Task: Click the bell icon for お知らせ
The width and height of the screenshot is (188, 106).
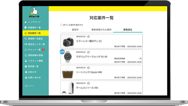Action: (26, 72)
